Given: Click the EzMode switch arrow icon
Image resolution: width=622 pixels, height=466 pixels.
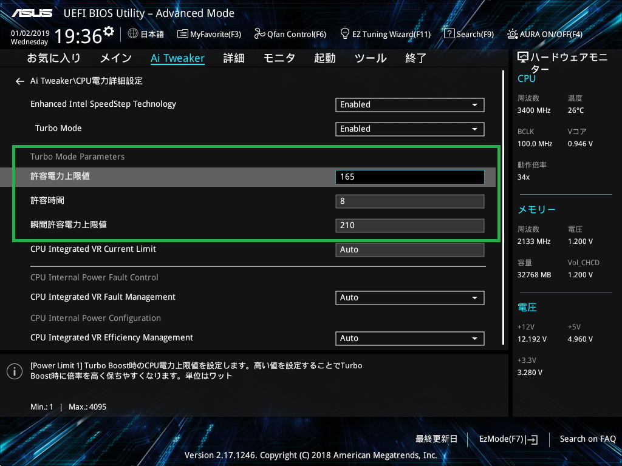Looking at the screenshot, I should [532, 439].
